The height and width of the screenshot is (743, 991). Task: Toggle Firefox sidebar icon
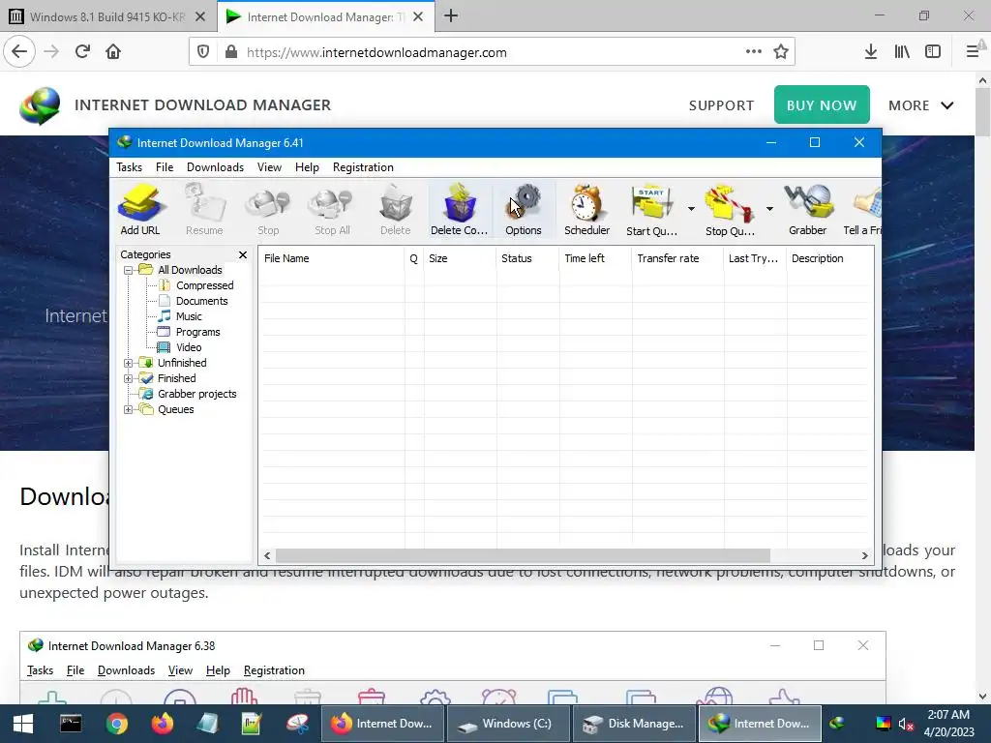[x=933, y=52]
